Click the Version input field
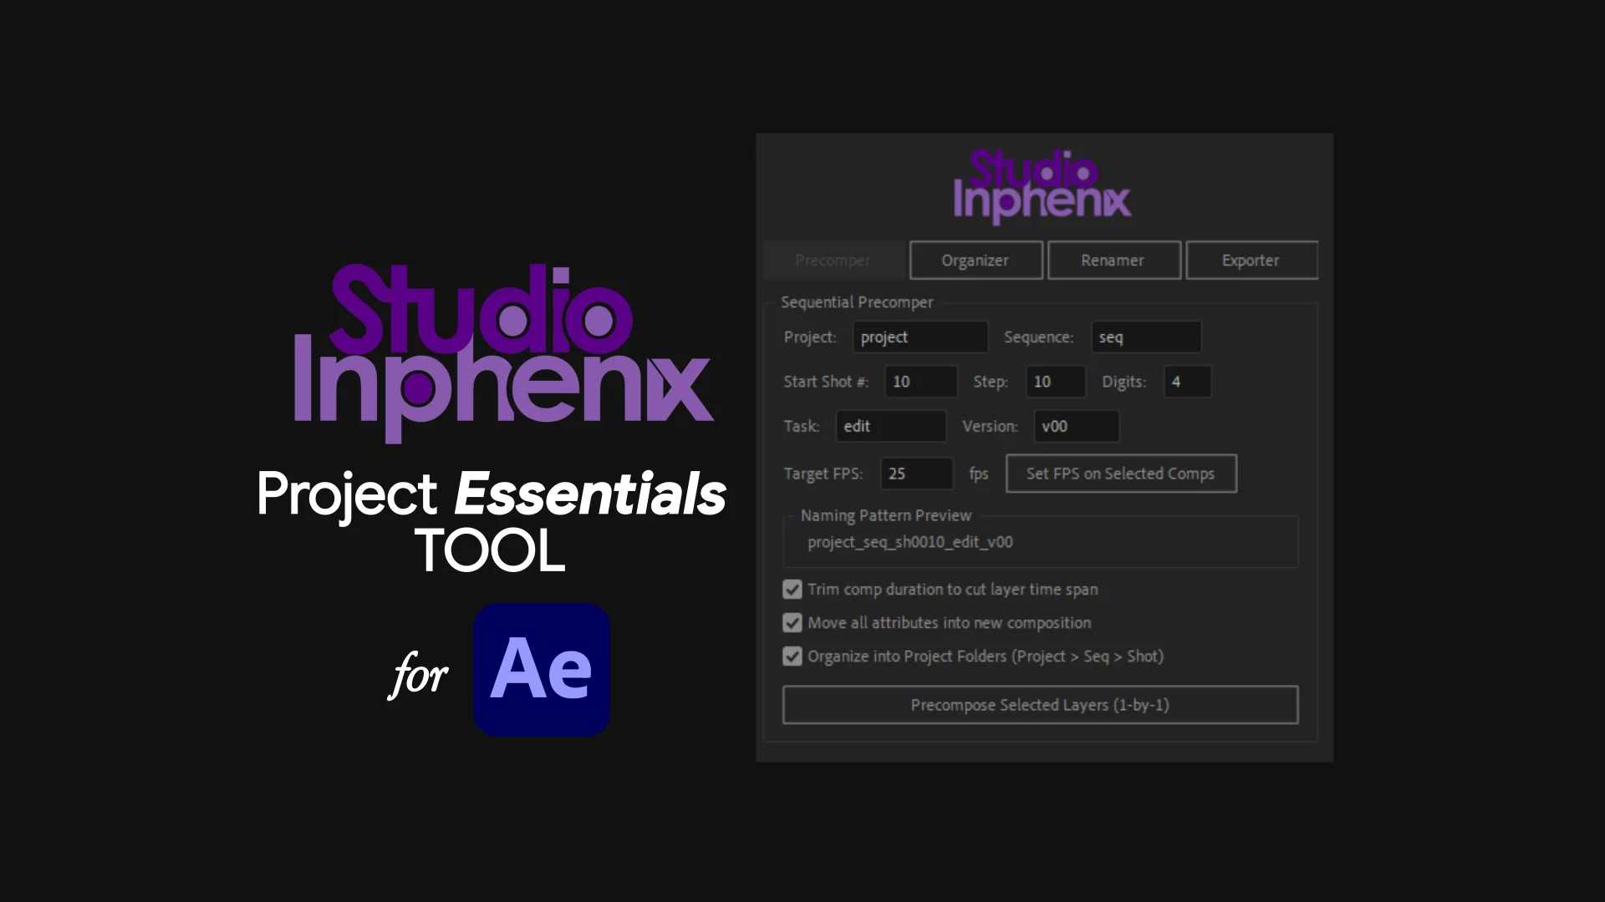The image size is (1605, 902). (x=1077, y=426)
